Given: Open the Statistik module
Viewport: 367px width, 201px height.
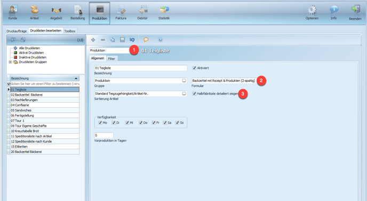Looking at the screenshot, I should [164, 12].
